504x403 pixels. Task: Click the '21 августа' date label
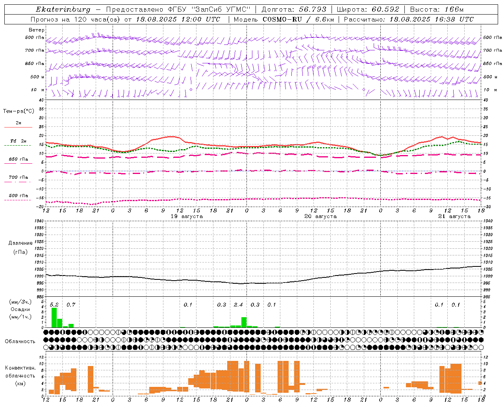click(x=454, y=216)
